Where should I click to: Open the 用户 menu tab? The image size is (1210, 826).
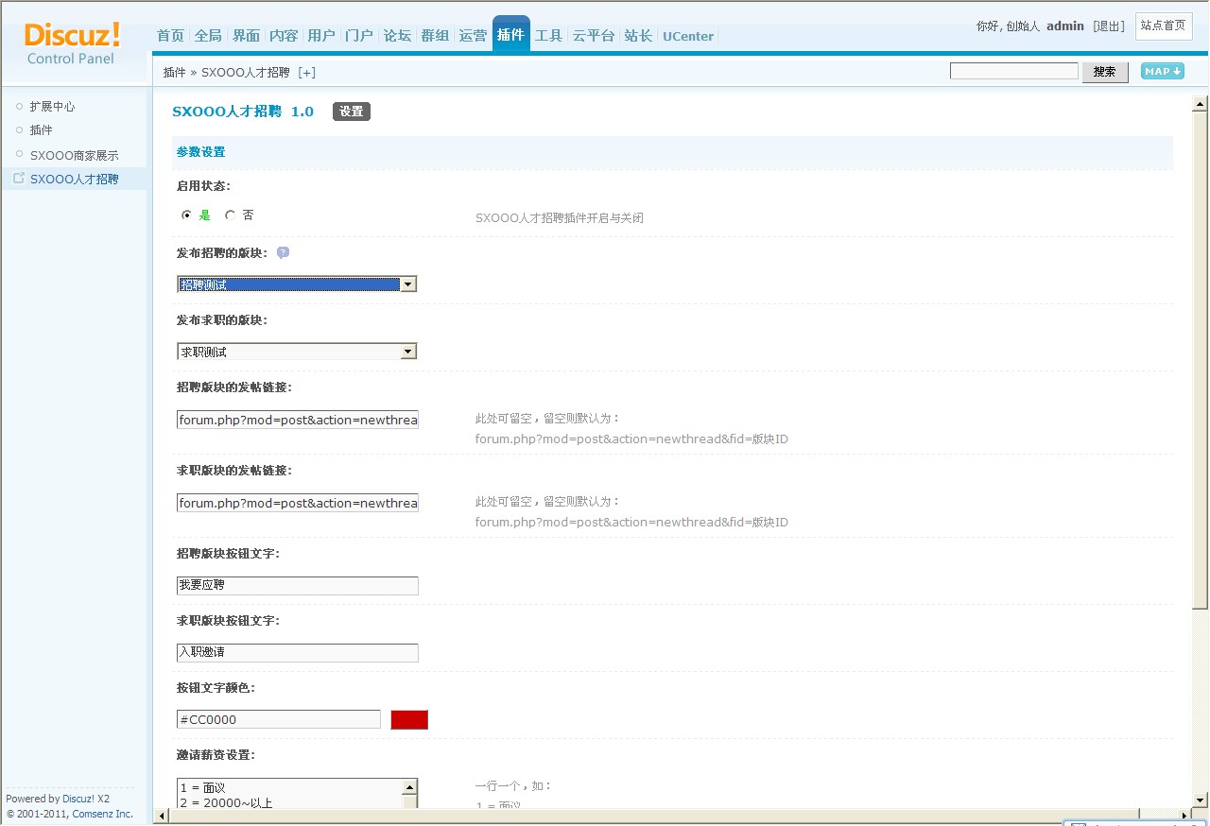(321, 36)
